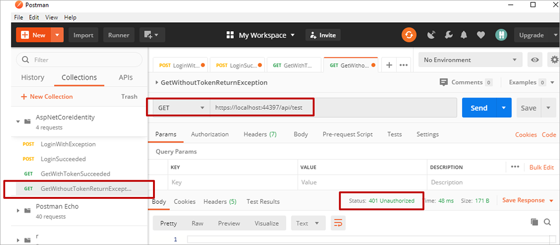The height and width of the screenshot is (245, 560).
Task: Open the satellite capture requests icon
Action: tap(432, 35)
